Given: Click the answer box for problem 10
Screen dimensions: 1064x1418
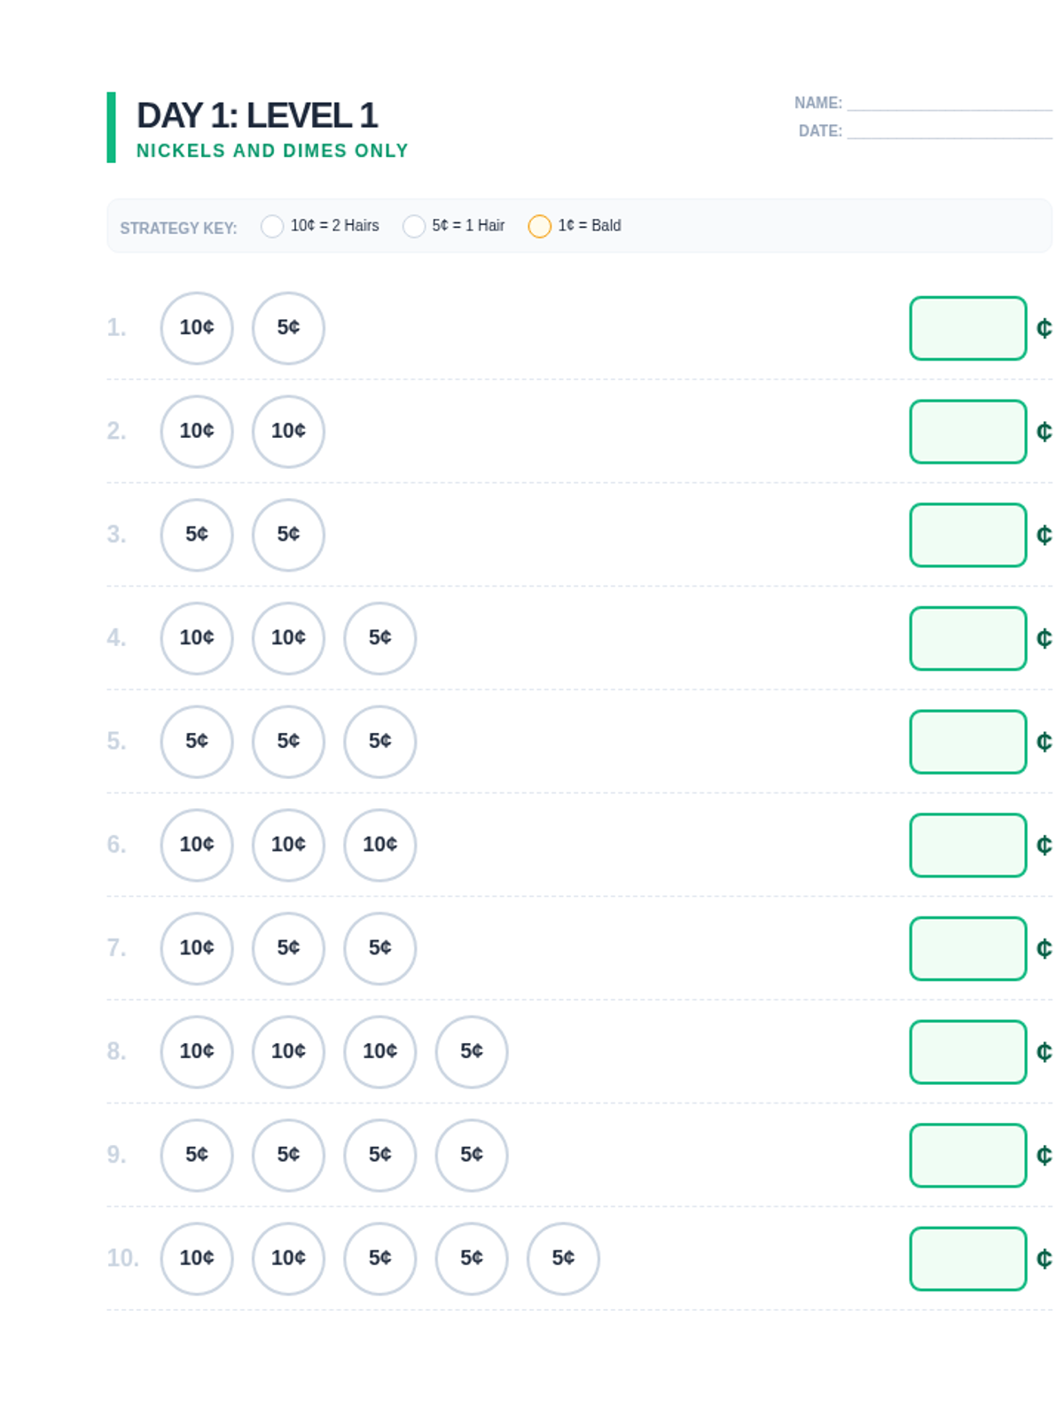Looking at the screenshot, I should click(x=967, y=1258).
